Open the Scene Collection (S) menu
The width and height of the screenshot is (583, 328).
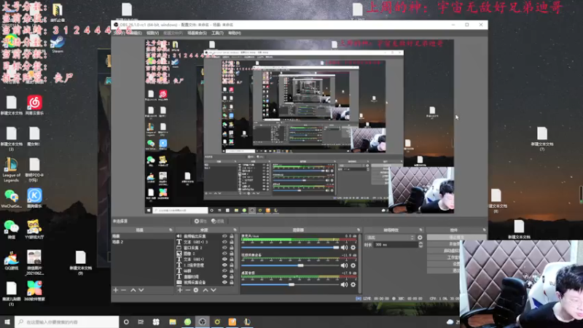197,33
